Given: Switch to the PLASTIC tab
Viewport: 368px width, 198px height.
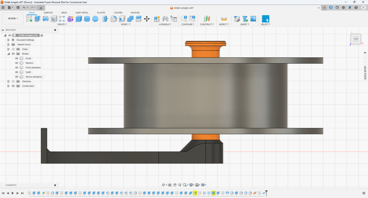Looking at the screenshot, I should click(101, 13).
